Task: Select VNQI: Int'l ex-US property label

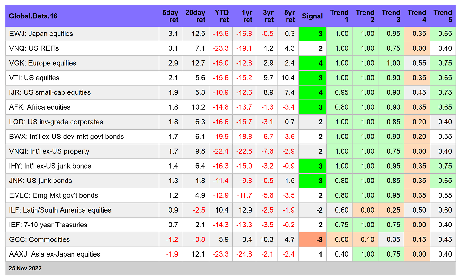Action: [49, 151]
